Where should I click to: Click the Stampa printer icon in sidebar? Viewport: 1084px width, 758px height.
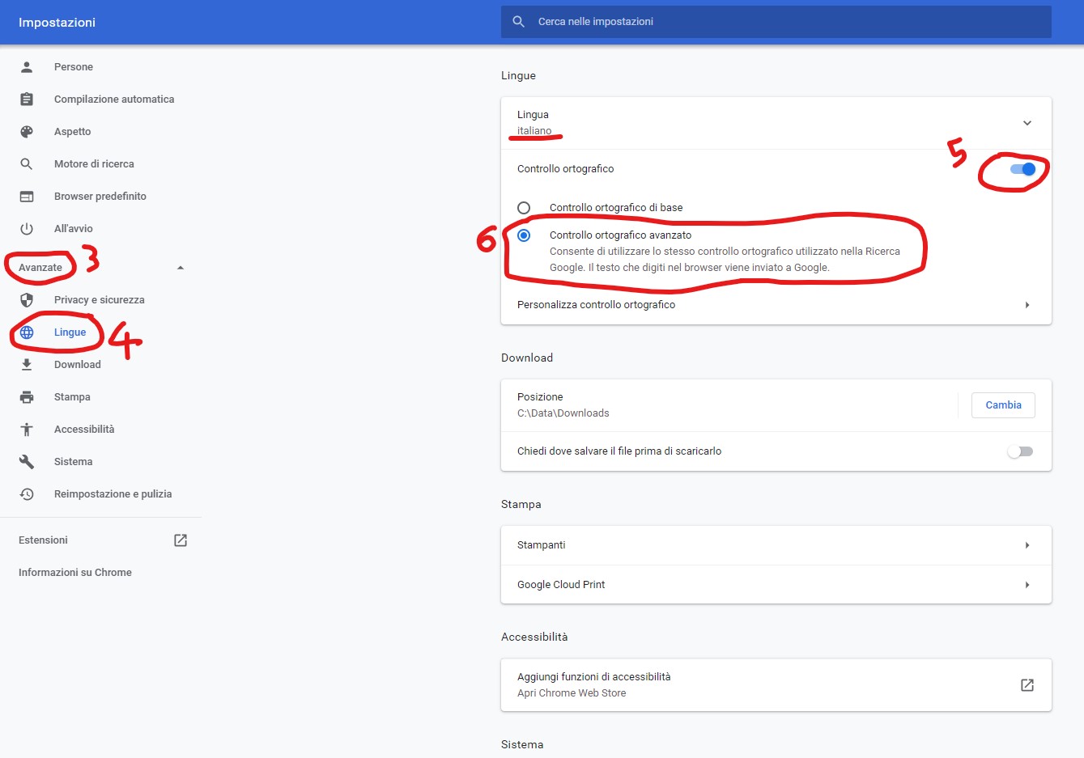(x=27, y=397)
